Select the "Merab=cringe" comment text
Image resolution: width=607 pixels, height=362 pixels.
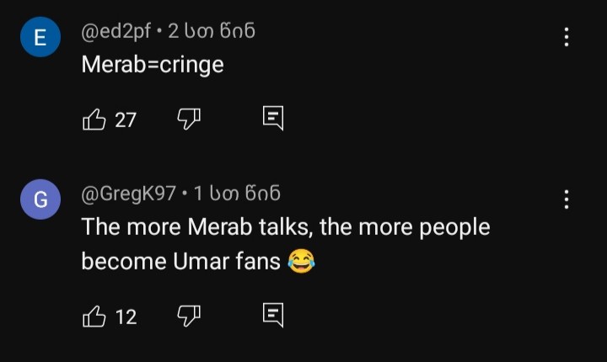(x=153, y=64)
